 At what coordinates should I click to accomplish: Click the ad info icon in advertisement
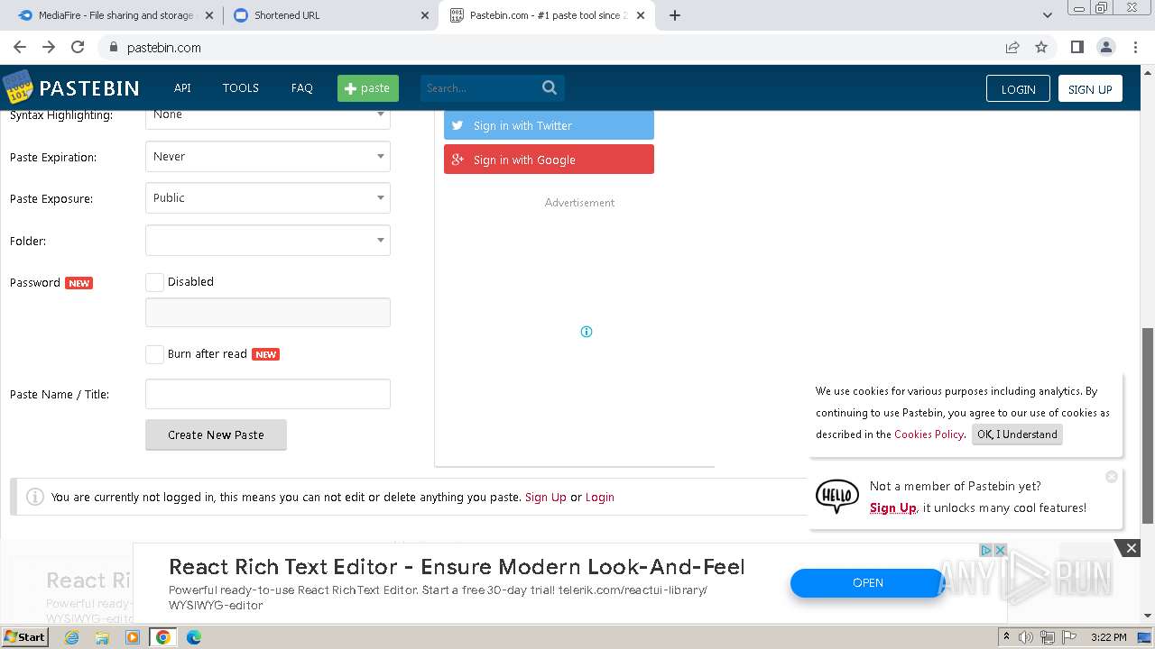[587, 332]
